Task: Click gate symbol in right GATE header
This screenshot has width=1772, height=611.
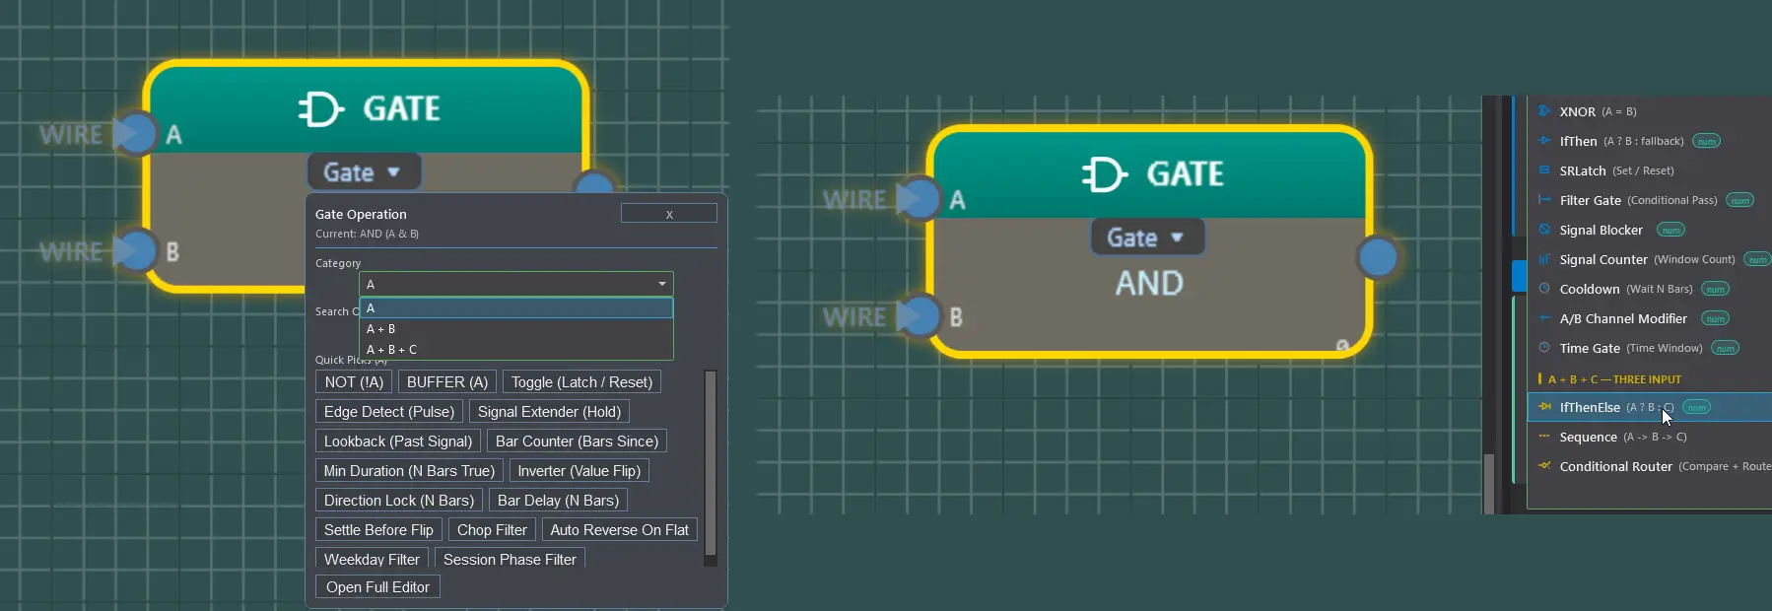Action: pos(1104,174)
